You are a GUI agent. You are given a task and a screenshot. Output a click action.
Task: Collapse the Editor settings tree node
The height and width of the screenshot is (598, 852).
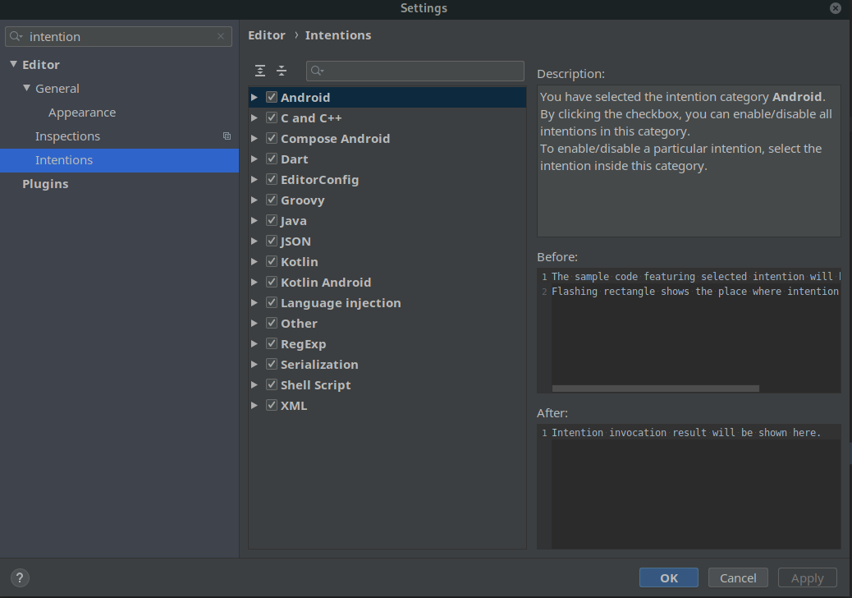pyautogui.click(x=13, y=65)
